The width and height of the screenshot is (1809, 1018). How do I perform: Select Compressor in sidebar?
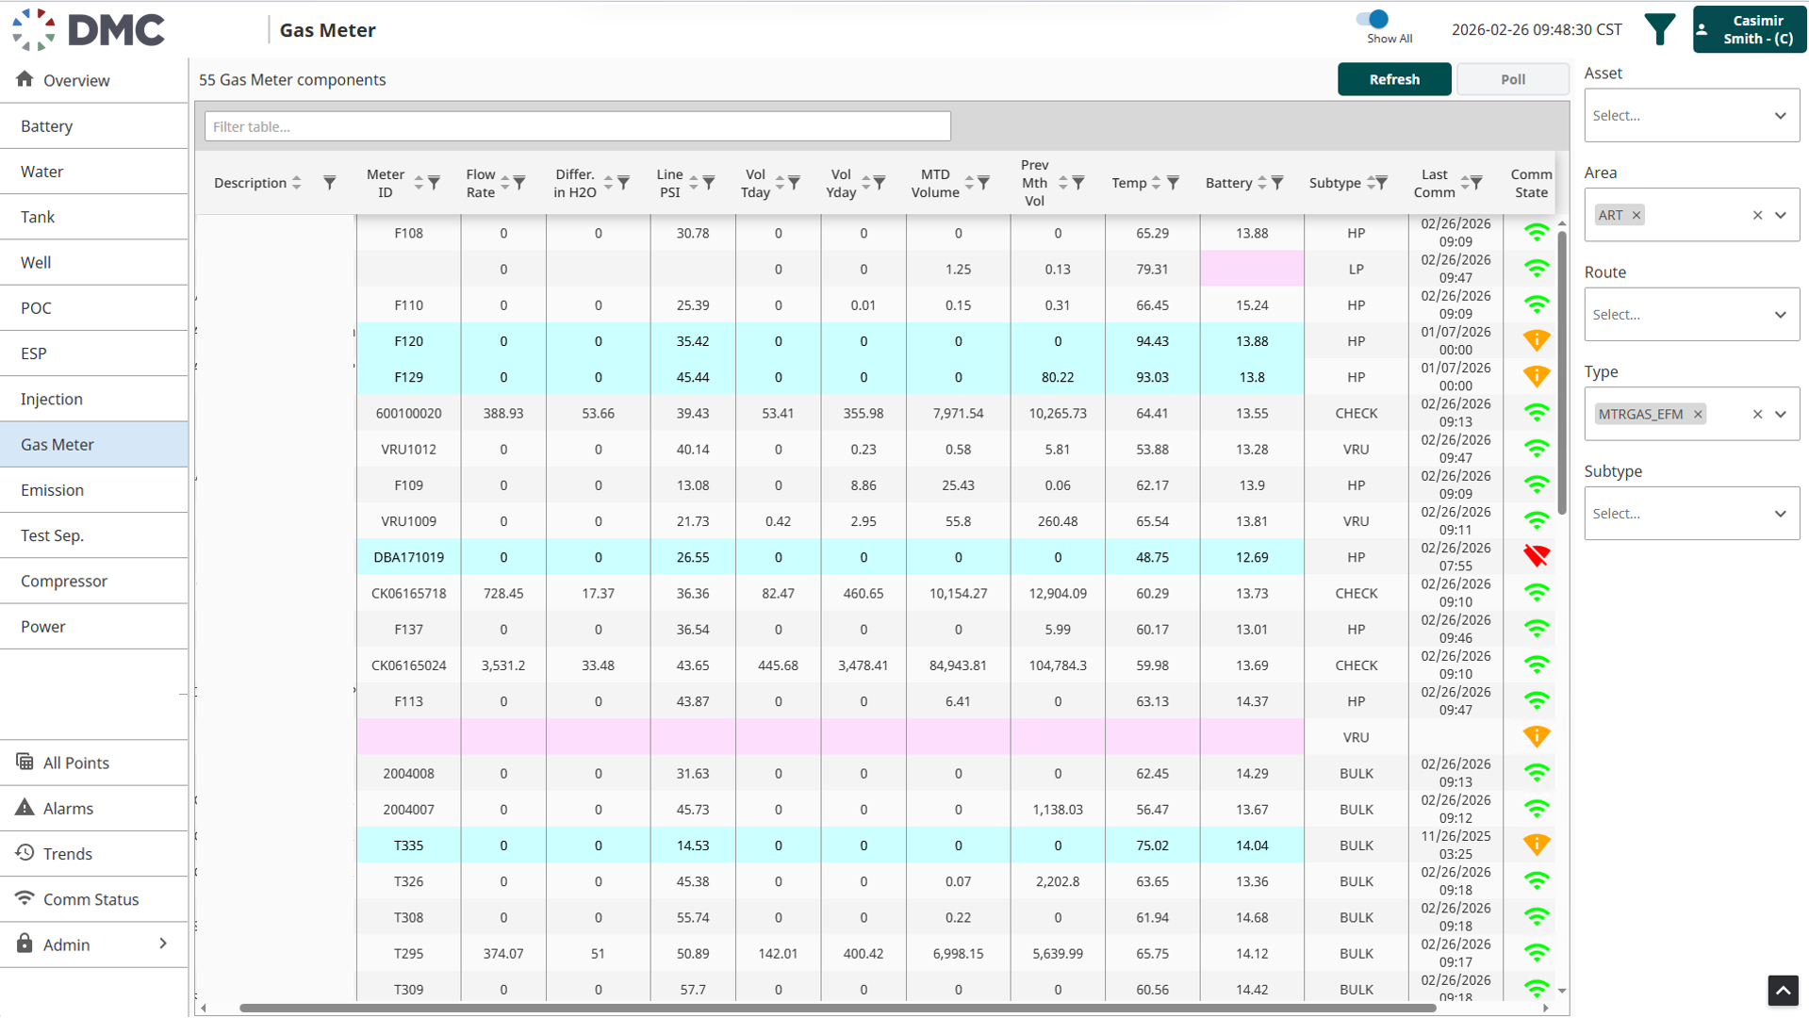pyautogui.click(x=94, y=581)
